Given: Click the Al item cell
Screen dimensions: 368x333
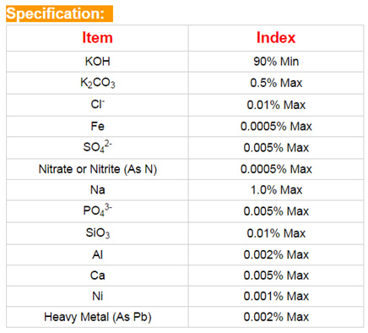Looking at the screenshot, I should [97, 254].
